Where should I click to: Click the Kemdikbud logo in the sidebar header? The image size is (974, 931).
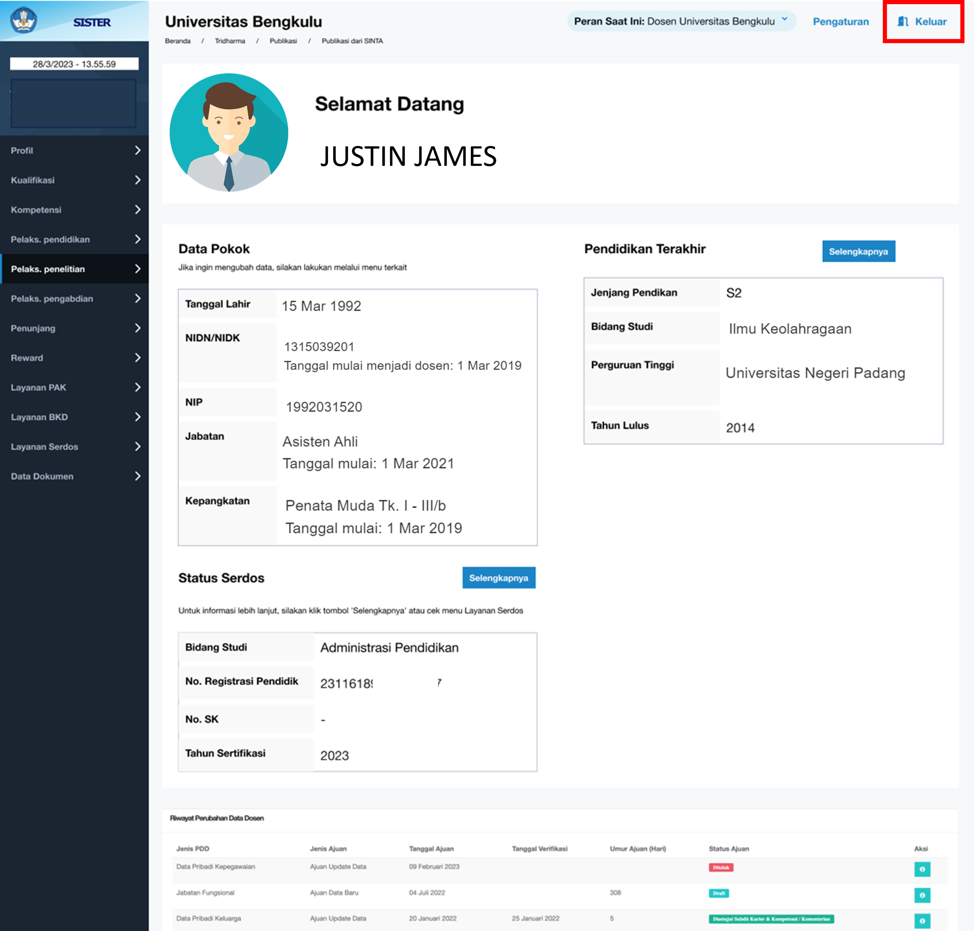[x=23, y=21]
